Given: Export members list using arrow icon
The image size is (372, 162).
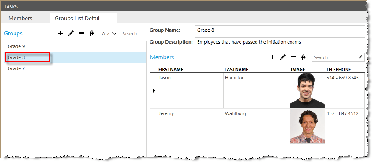Looking at the screenshot, I should coord(304,57).
